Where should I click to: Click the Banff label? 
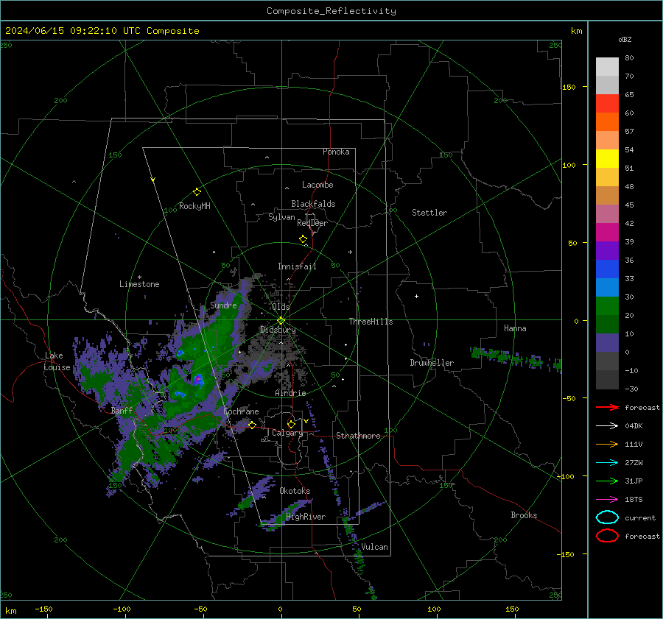122,410
